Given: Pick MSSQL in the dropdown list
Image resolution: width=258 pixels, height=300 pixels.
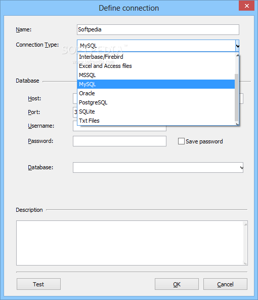Looking at the screenshot, I should 156,75.
